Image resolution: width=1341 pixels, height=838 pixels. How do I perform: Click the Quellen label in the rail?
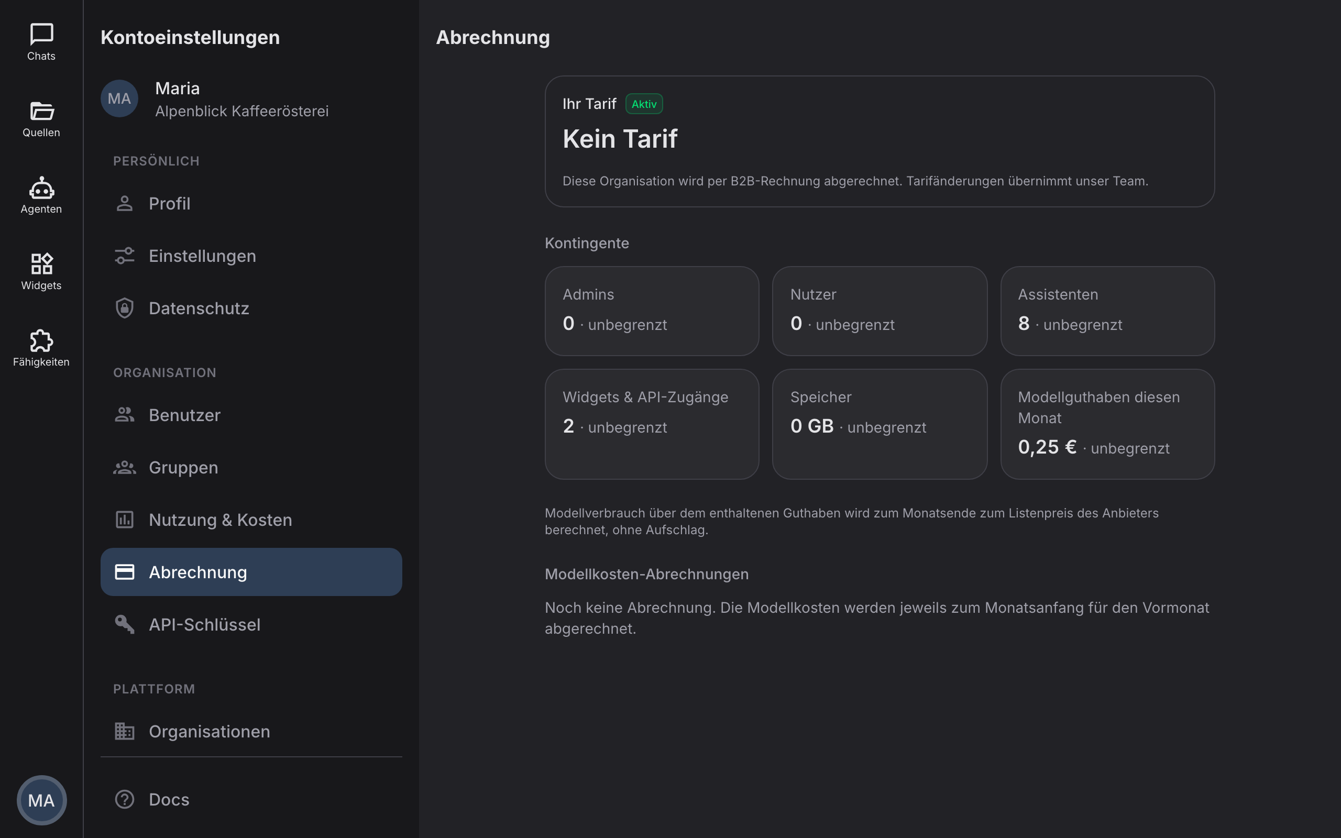tap(41, 133)
